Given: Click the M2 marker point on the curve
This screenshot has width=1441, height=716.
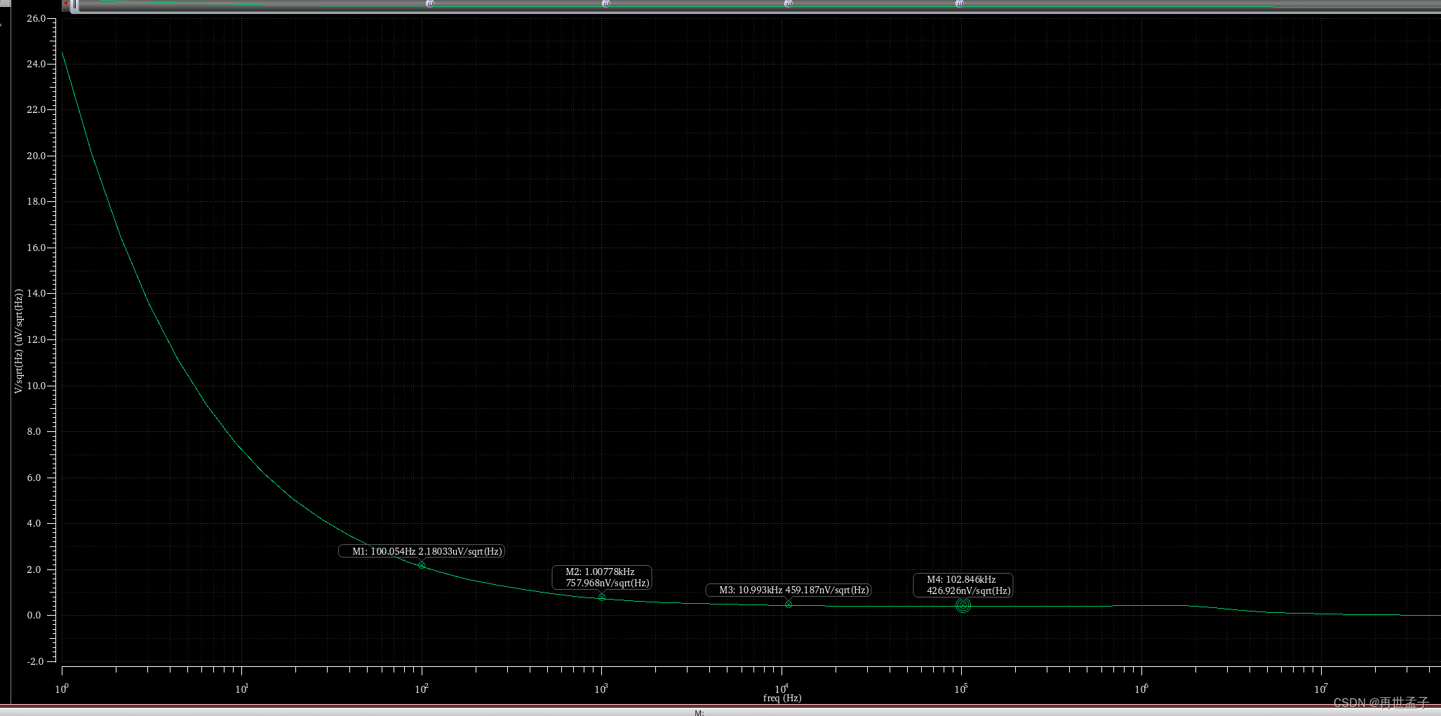Looking at the screenshot, I should click(x=602, y=597).
